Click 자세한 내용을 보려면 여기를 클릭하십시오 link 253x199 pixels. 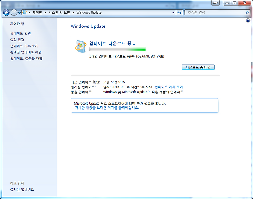pos(107,108)
